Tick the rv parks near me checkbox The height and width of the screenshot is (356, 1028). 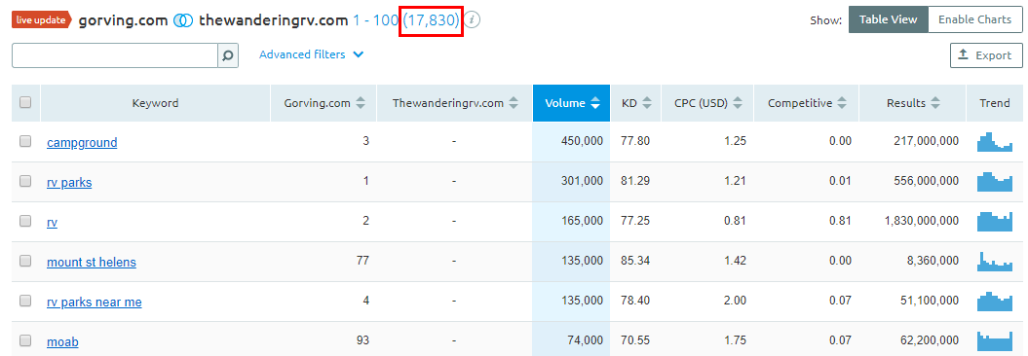pyautogui.click(x=25, y=301)
